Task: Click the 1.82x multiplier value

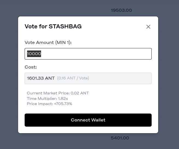Action: click(x=63, y=99)
